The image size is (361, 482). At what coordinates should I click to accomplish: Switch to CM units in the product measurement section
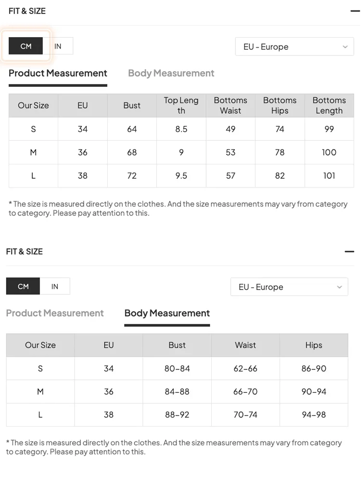tap(26, 46)
